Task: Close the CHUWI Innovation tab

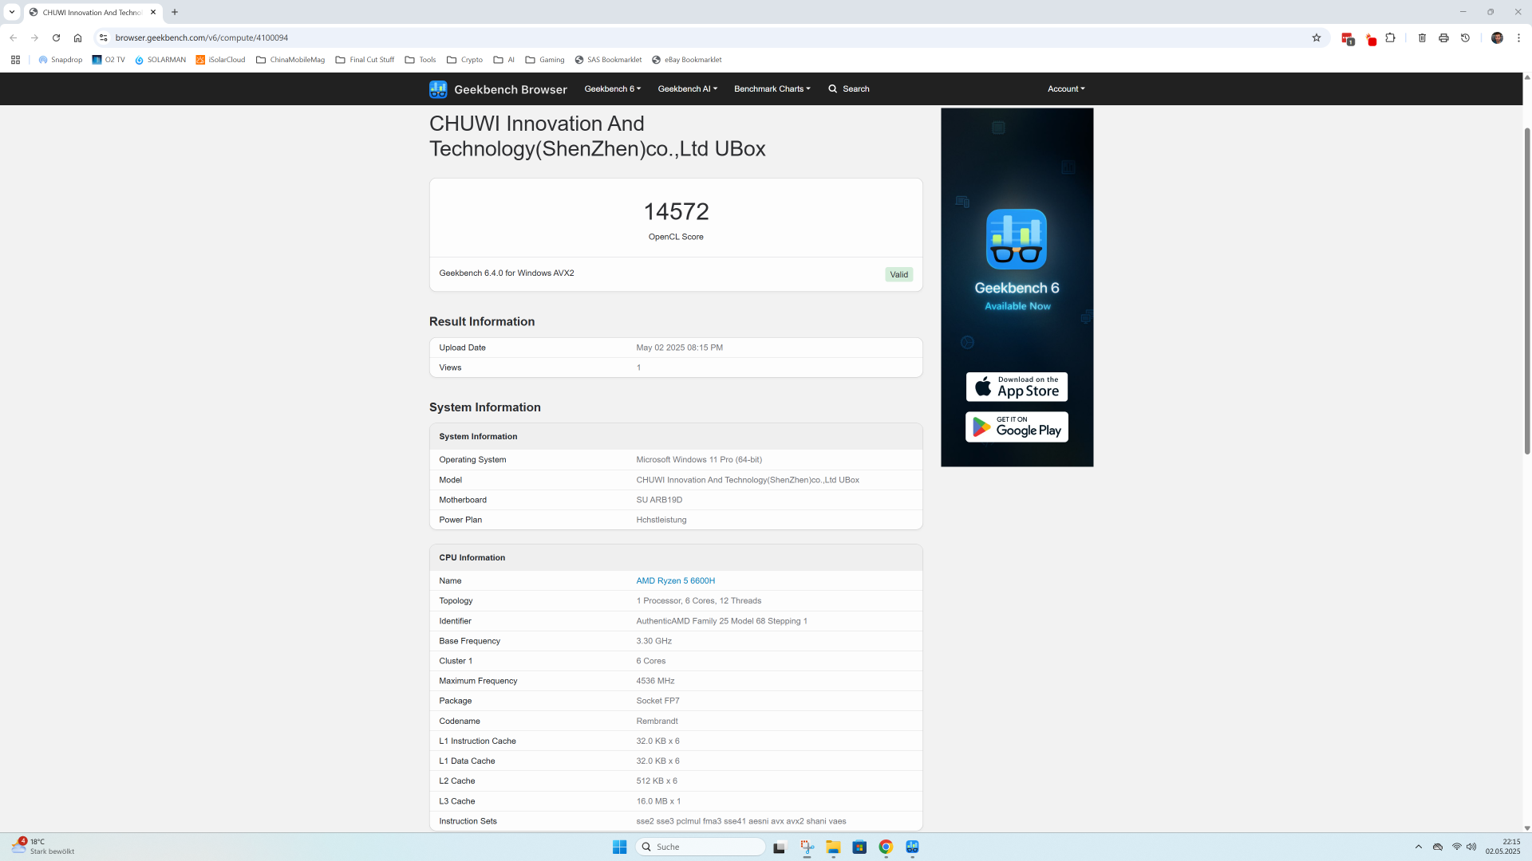Action: pyautogui.click(x=153, y=12)
